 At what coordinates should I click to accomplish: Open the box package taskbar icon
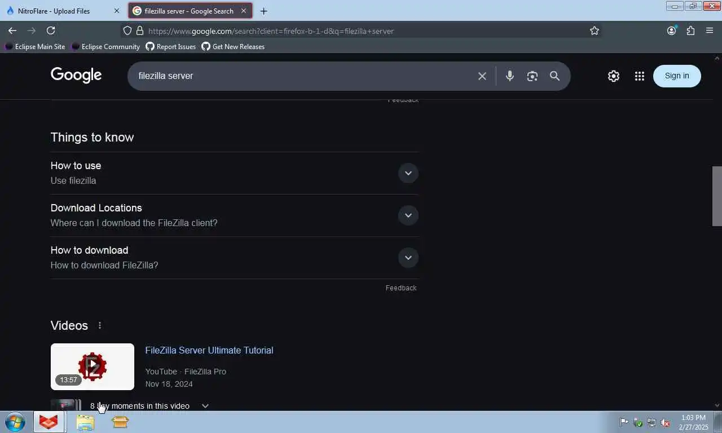point(120,422)
